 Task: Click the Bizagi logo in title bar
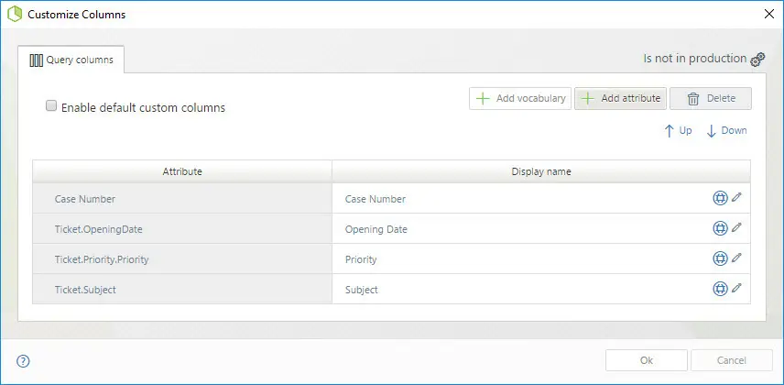pyautogui.click(x=15, y=14)
